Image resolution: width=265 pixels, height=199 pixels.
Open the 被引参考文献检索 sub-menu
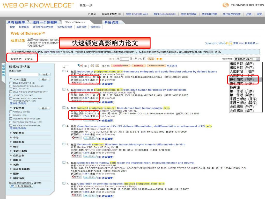coord(43,27)
